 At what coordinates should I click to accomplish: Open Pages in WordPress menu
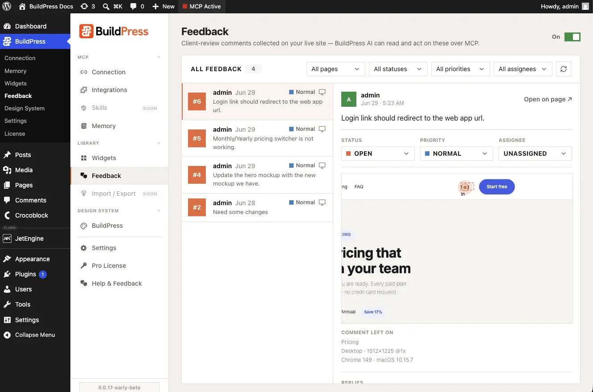point(35,185)
